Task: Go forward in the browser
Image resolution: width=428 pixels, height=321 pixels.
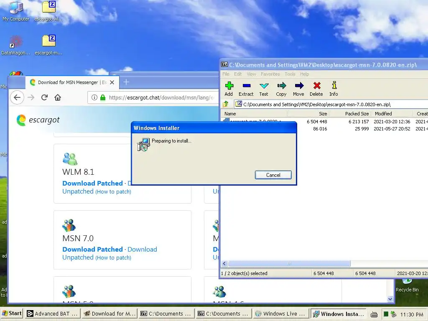Action: [31, 97]
